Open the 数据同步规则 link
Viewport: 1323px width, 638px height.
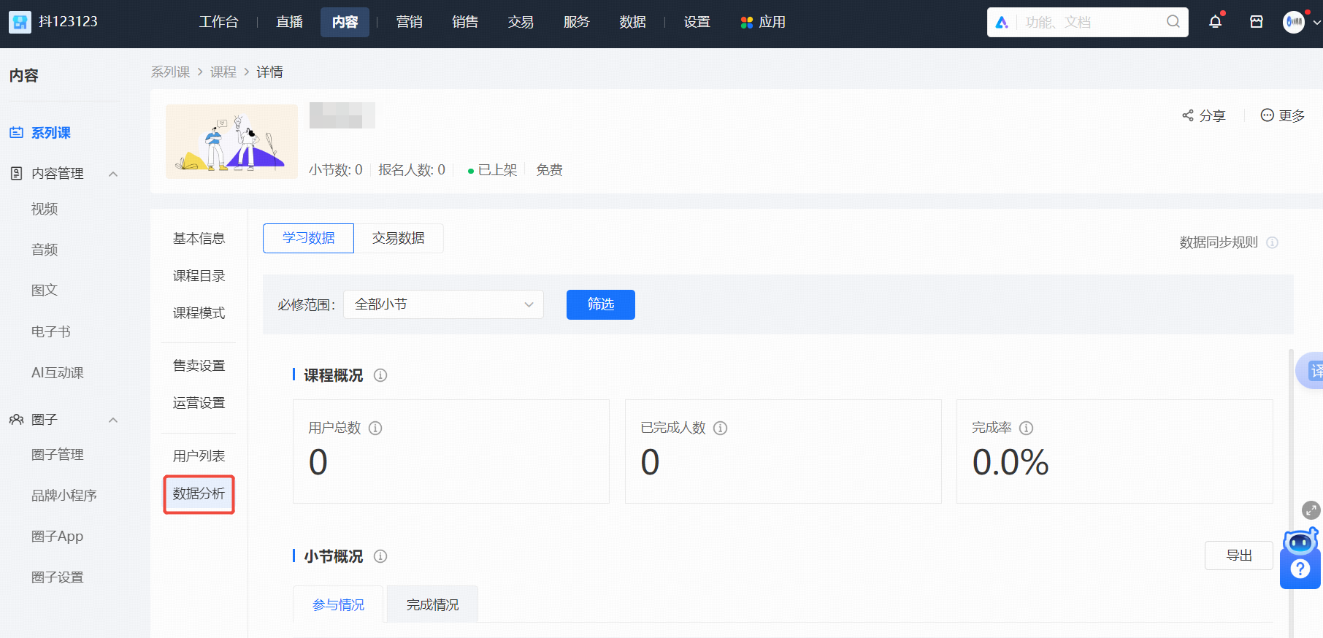pos(1219,242)
